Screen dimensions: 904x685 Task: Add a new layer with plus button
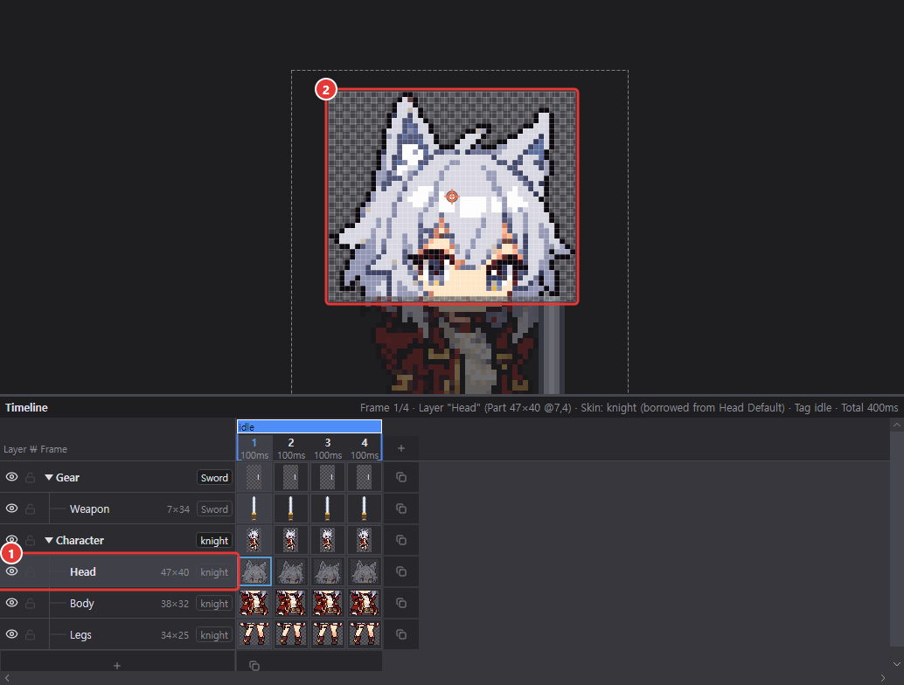pyautogui.click(x=117, y=666)
